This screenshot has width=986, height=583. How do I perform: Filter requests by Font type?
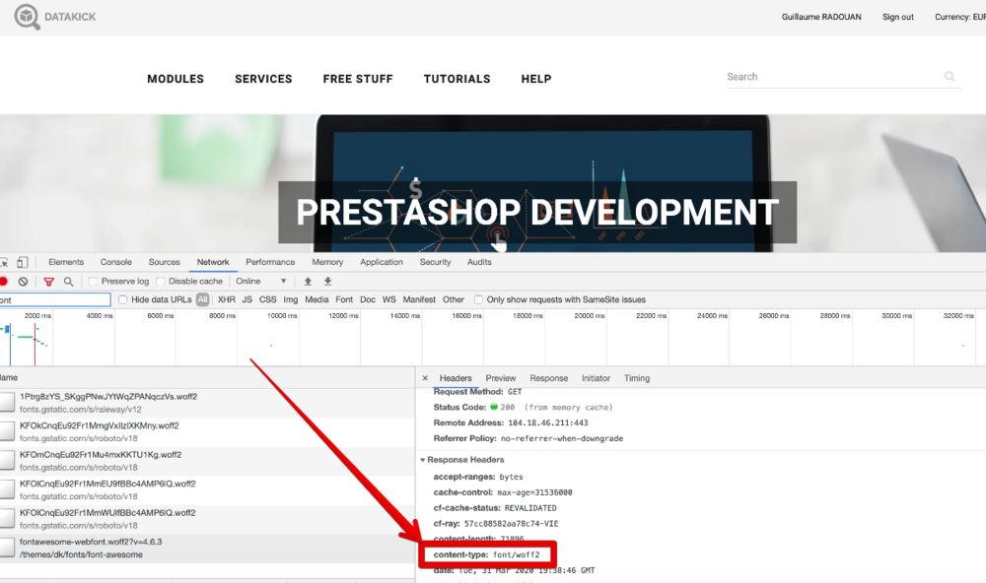[344, 299]
